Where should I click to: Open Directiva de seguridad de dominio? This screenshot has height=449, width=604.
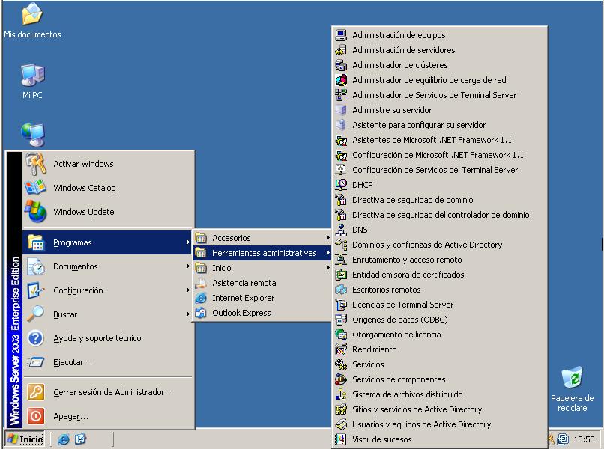click(x=440, y=200)
